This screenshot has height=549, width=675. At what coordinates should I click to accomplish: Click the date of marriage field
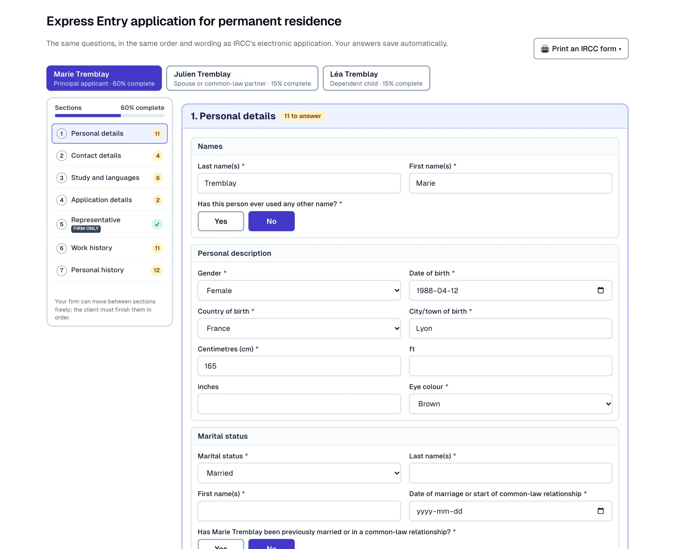511,511
